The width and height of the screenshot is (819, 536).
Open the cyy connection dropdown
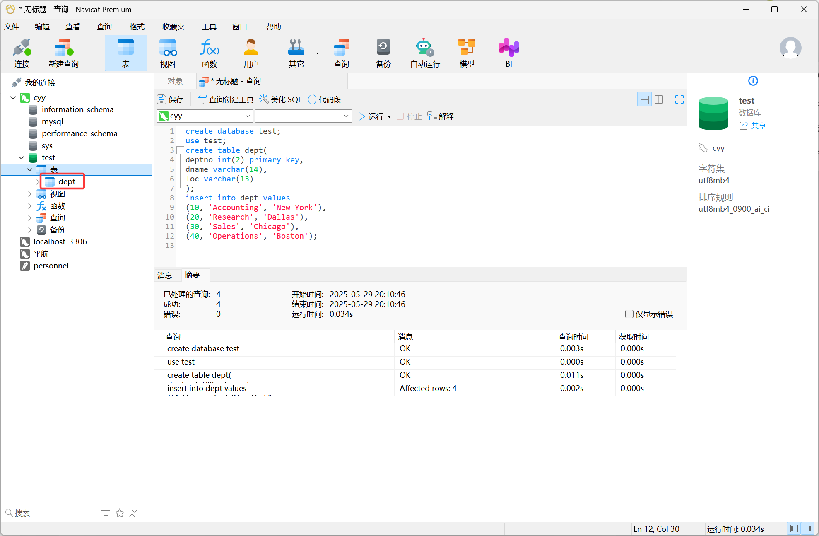205,116
